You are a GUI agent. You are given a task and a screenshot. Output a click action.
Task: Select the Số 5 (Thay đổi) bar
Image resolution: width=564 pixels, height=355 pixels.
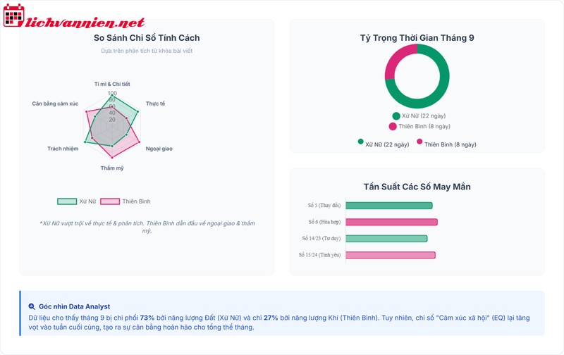(x=388, y=206)
